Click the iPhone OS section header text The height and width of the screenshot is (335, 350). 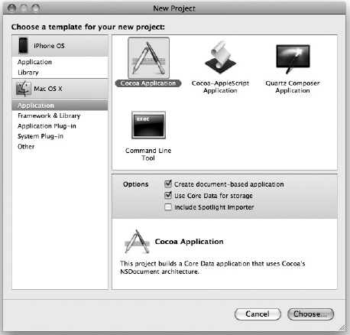coord(49,46)
